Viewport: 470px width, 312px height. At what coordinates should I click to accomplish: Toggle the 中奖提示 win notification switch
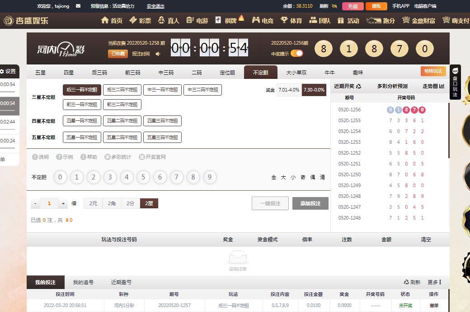[297, 53]
